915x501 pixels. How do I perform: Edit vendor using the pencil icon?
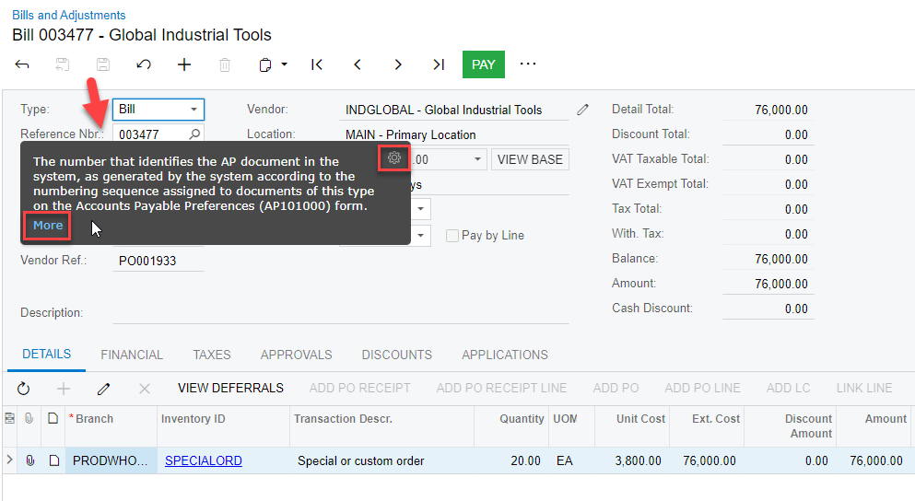click(x=582, y=110)
